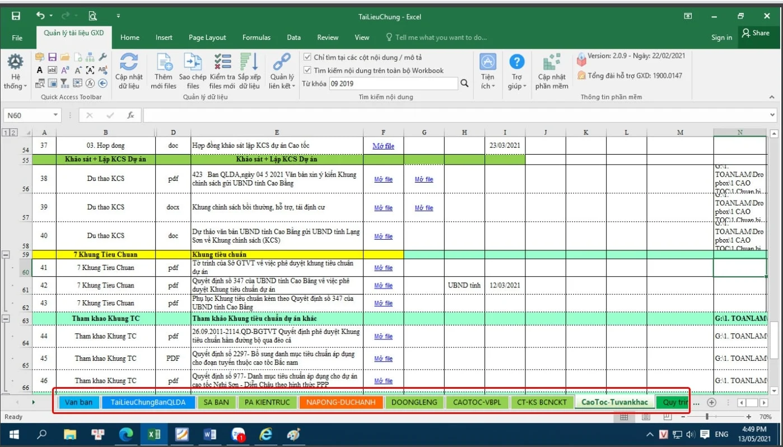Click the Thêm mới files icon
Viewport: 783px width, 447px height.
coord(164,62)
